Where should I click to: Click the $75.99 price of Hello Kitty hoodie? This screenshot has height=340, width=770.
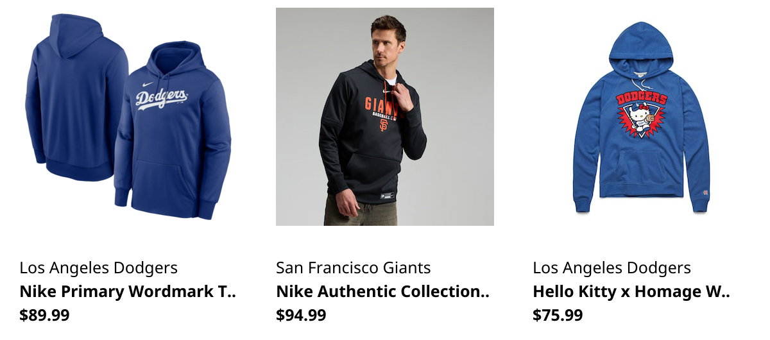click(x=558, y=315)
